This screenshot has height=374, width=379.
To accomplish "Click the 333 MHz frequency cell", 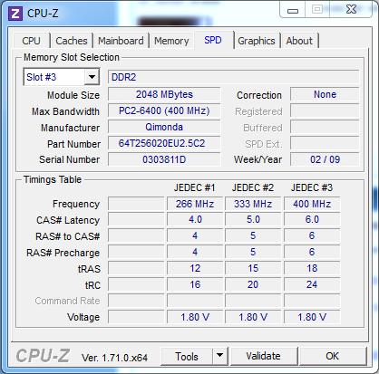I will (253, 204).
